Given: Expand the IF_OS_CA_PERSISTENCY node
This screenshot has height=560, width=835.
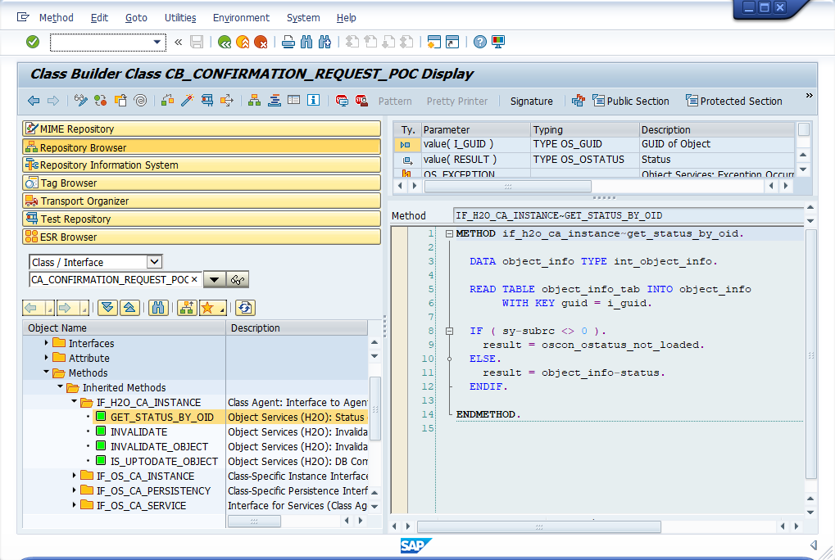Looking at the screenshot, I should coord(74,490).
